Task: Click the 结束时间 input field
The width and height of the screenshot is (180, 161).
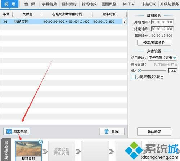Action: coord(162,29)
